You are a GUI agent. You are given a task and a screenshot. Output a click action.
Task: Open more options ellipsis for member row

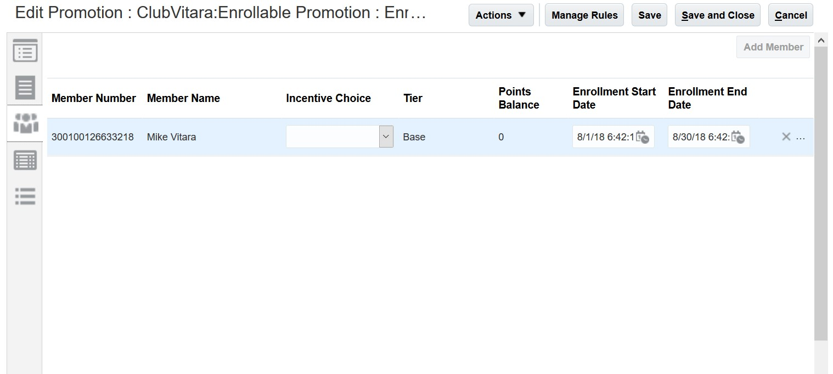tap(801, 138)
